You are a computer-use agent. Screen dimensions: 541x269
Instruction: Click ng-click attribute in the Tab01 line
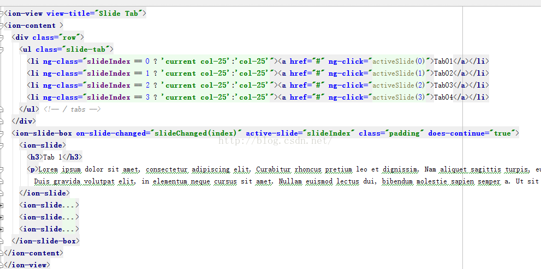(x=346, y=62)
